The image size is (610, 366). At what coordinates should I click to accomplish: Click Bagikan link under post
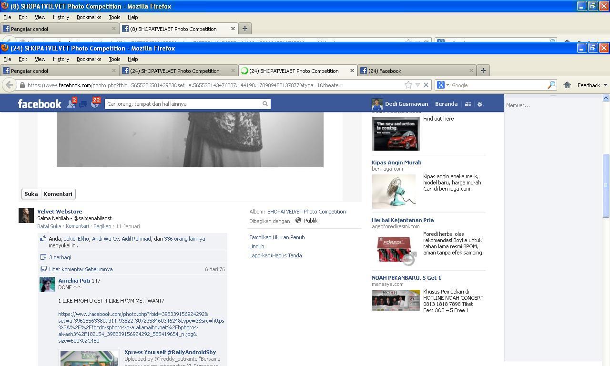click(x=102, y=226)
